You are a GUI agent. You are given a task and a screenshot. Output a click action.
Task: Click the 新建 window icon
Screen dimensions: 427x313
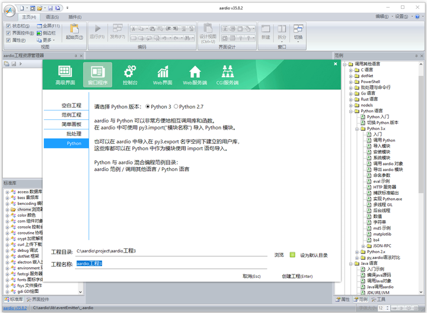pos(266,32)
